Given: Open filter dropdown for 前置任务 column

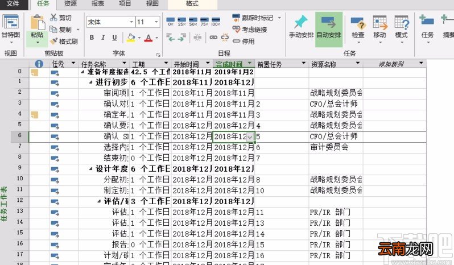Looking at the screenshot, I should (303, 63).
